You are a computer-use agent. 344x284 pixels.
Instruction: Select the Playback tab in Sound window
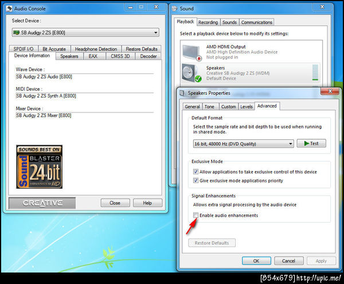click(x=185, y=22)
